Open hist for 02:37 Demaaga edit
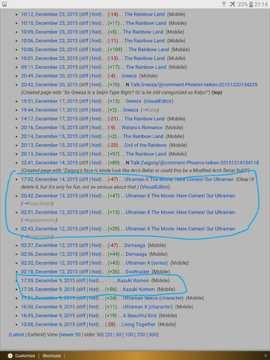 [96, 245]
